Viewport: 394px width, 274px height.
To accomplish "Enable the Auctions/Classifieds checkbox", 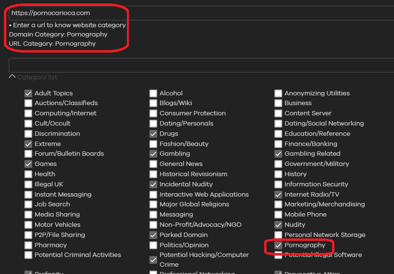I will 28,103.
